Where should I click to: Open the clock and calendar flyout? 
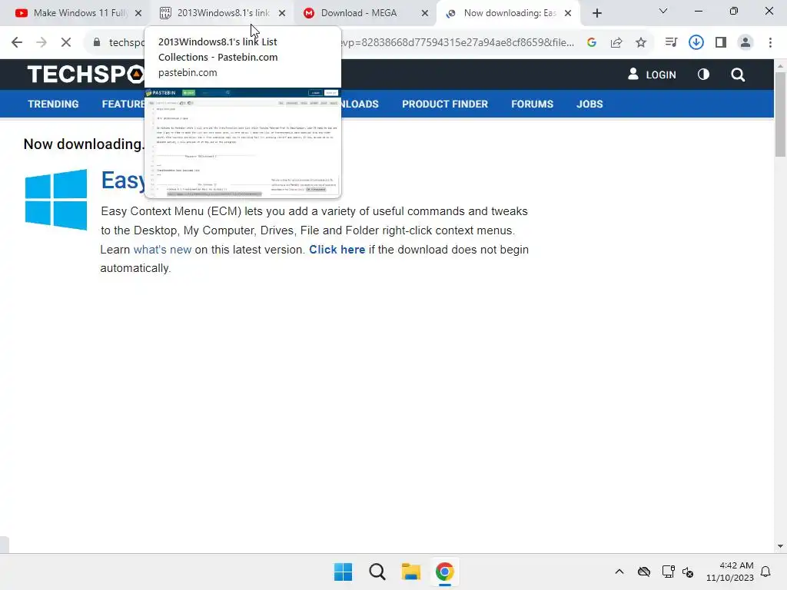tap(730, 572)
